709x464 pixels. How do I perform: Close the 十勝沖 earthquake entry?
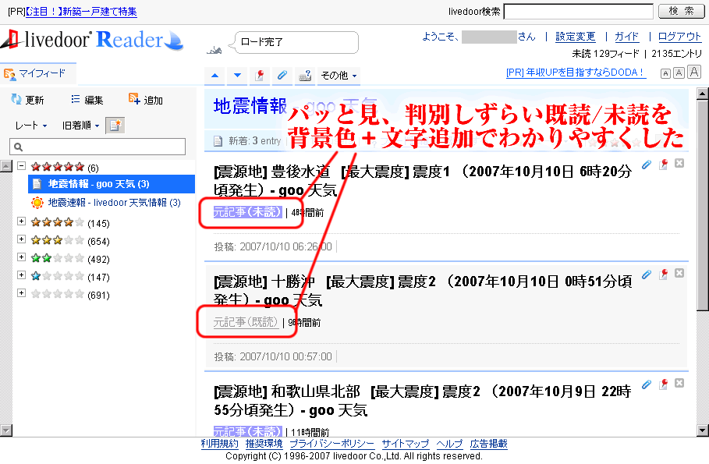click(679, 273)
